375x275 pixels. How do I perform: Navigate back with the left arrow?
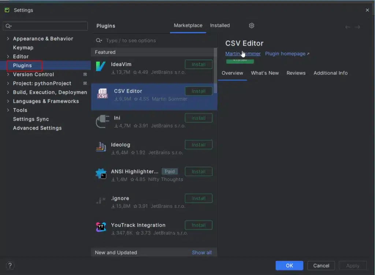(x=348, y=27)
